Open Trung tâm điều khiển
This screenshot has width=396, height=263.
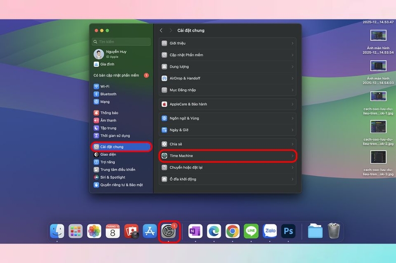122,170
